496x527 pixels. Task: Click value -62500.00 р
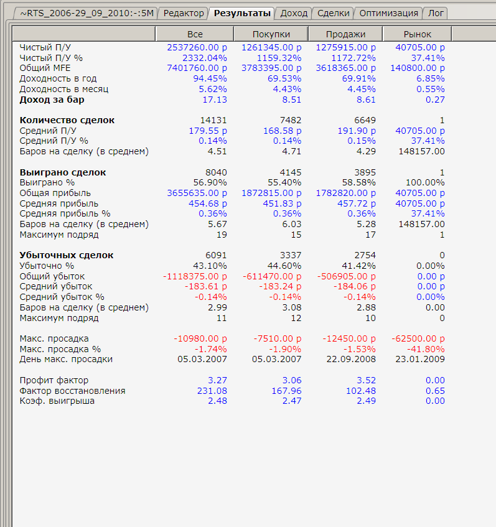pos(418,338)
